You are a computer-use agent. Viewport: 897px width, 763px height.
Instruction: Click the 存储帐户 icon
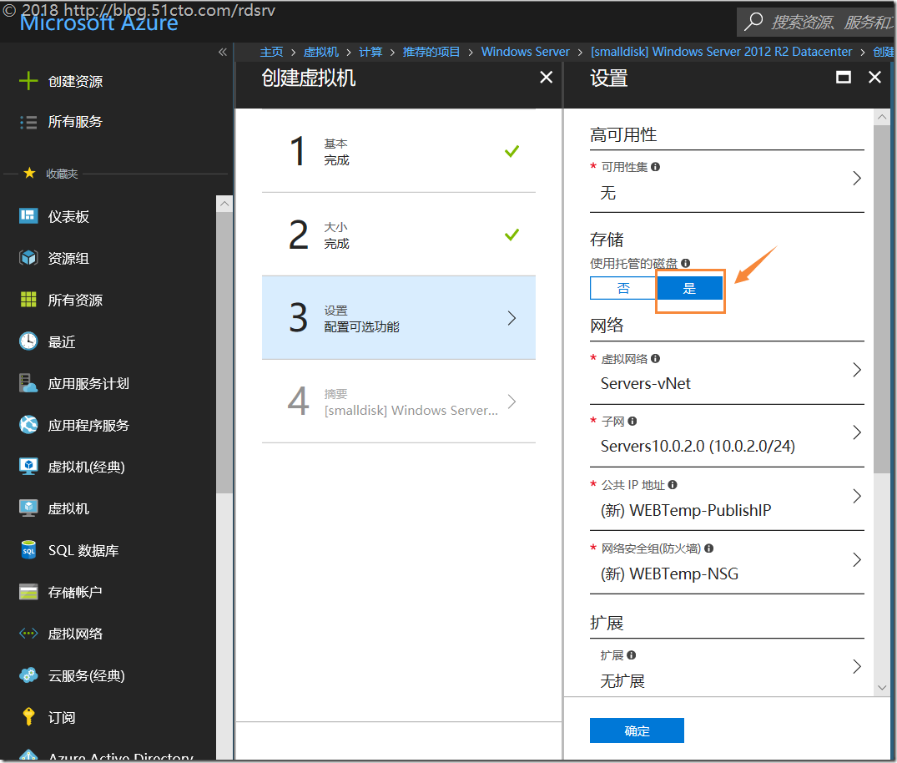pos(28,592)
